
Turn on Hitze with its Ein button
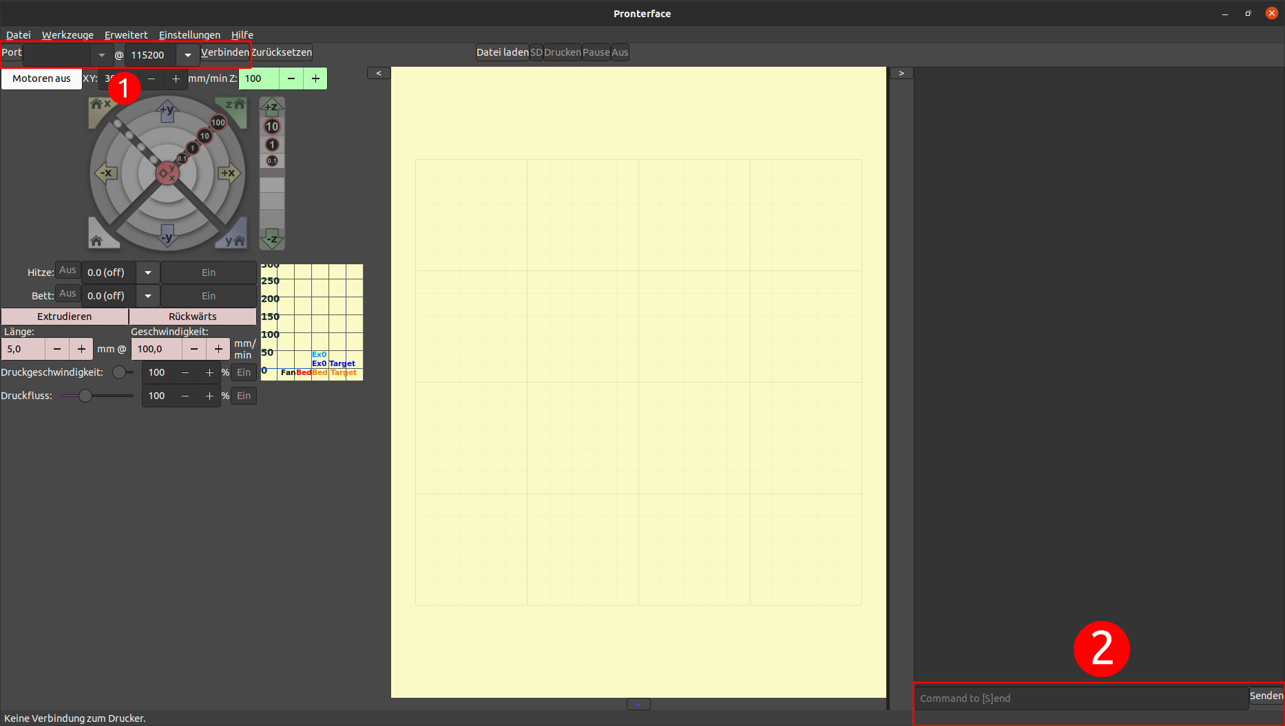pyautogui.click(x=208, y=273)
